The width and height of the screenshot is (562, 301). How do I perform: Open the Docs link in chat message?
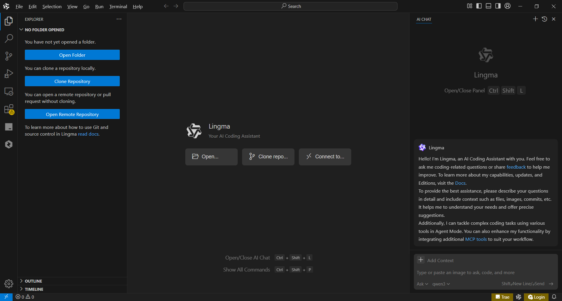click(x=460, y=183)
